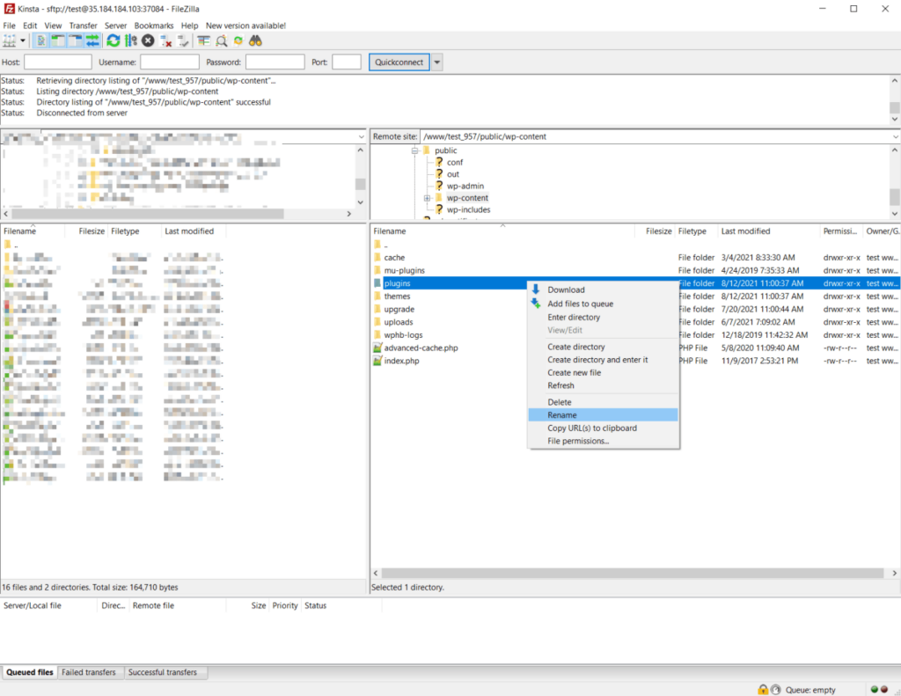
Task: Collapse the wp-content tree node
Action: tap(428, 198)
